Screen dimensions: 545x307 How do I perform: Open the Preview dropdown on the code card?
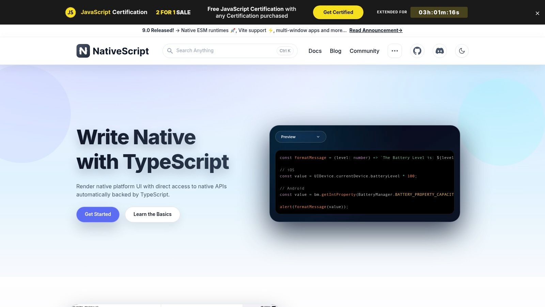[x=318, y=136]
